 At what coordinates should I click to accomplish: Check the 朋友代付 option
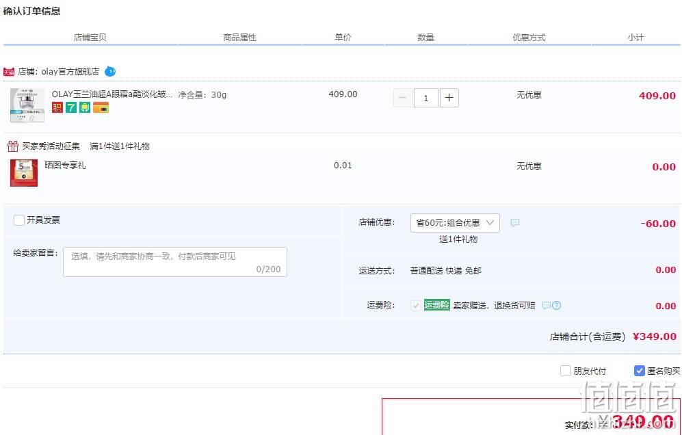(x=566, y=371)
